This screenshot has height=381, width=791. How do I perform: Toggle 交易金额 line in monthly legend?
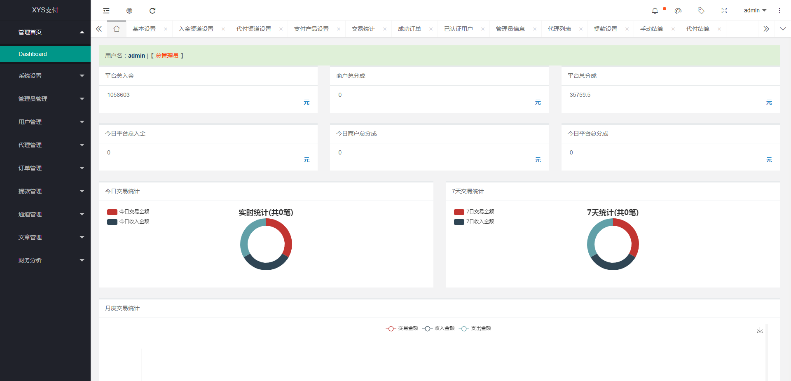tap(402, 328)
